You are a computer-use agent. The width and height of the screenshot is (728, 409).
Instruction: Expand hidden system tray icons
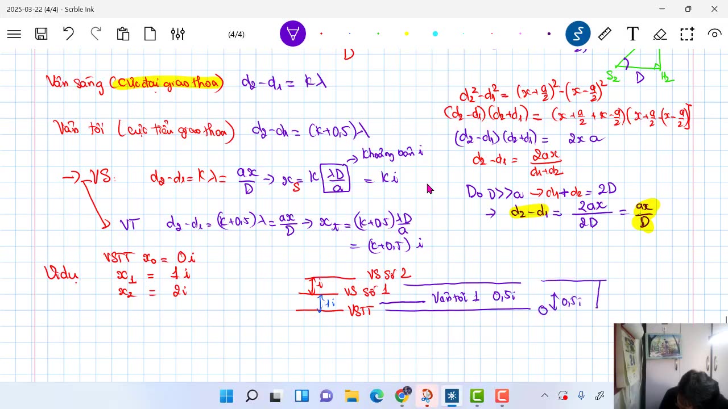pos(544,396)
